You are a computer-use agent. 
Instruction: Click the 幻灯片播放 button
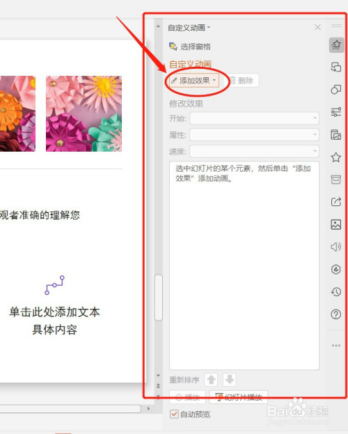(238, 397)
